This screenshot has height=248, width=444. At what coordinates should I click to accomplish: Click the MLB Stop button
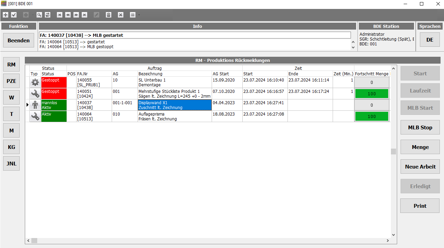(420, 127)
